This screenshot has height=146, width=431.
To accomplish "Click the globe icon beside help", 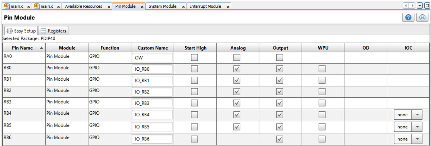I will click(422, 17).
